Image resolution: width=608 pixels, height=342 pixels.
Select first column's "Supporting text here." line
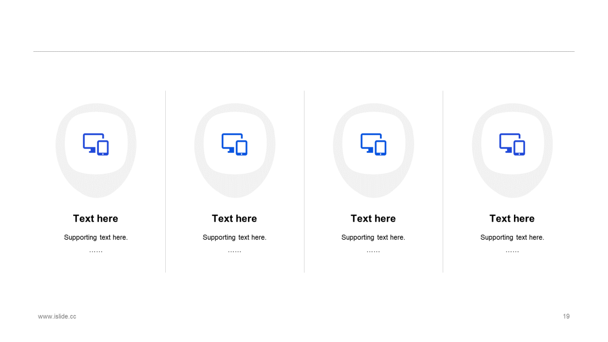coord(96,237)
